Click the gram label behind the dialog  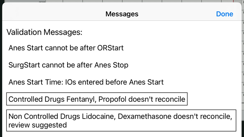pos(42,2)
